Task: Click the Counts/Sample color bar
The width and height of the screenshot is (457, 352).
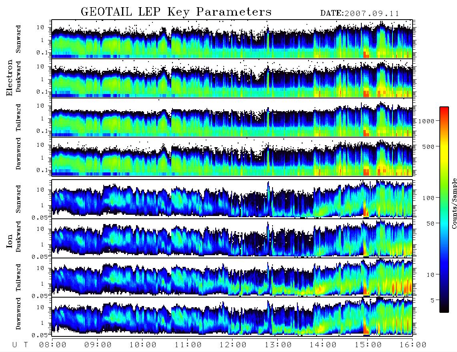Action: click(444, 210)
